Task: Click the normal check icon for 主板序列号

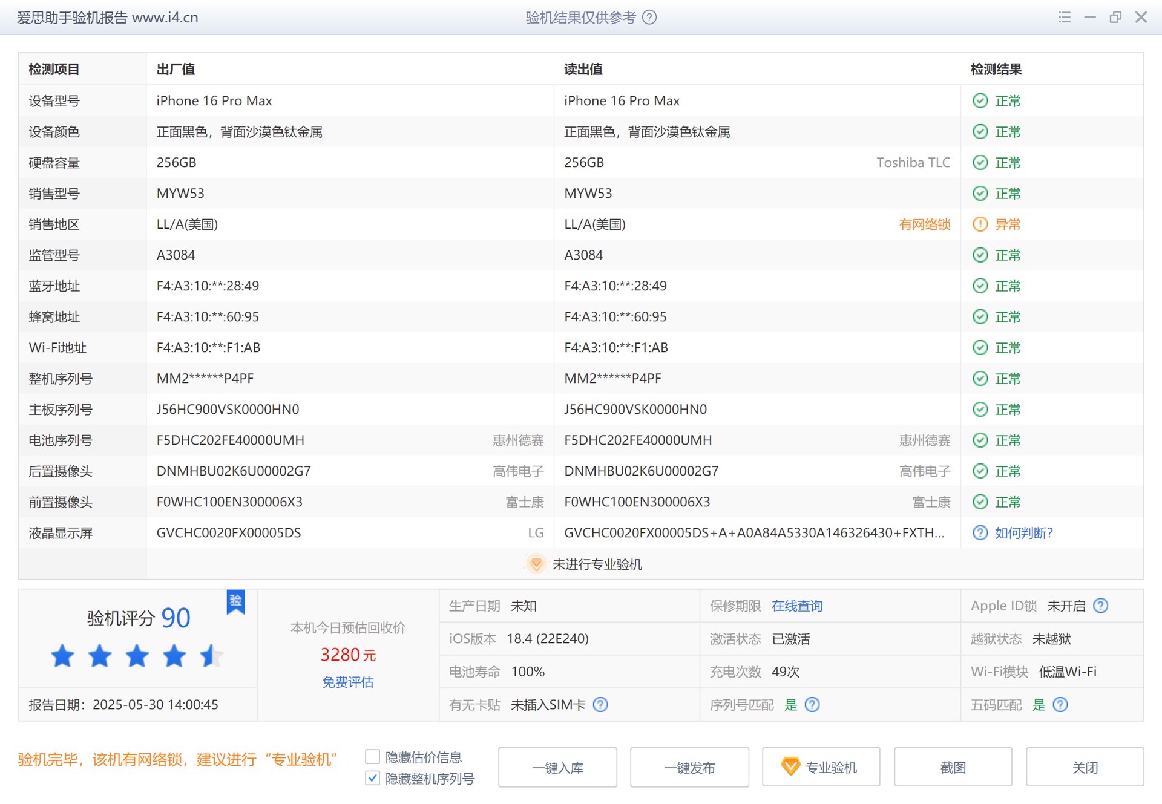Action: [x=980, y=410]
